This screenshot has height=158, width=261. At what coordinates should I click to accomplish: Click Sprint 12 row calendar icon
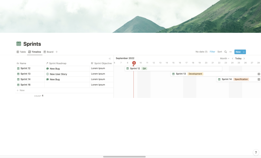pyautogui.click(x=18, y=68)
